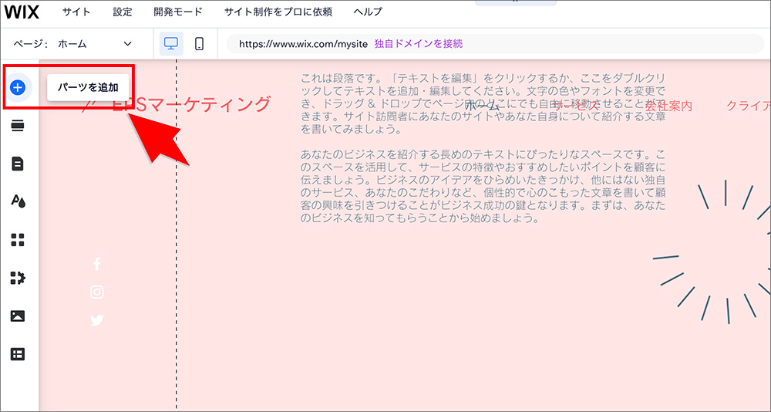Screen dimensions: 771x412
Task: Select the ホーム site navigation item
Action: coord(482,106)
